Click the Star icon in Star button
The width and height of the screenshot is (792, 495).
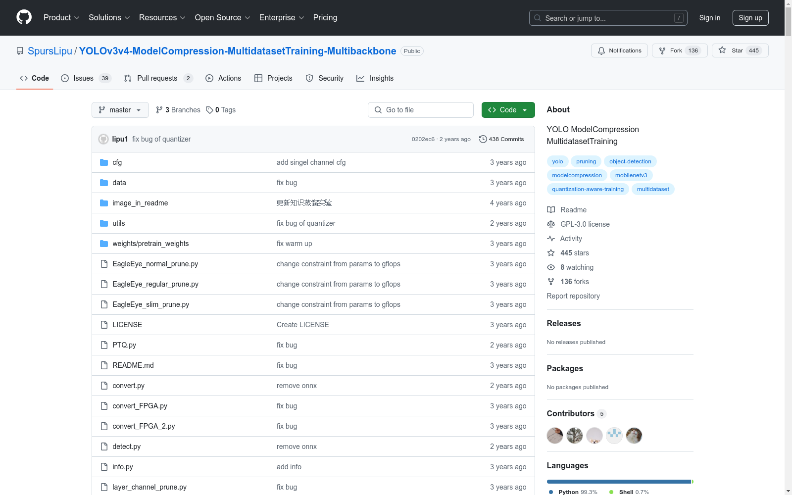(x=722, y=50)
